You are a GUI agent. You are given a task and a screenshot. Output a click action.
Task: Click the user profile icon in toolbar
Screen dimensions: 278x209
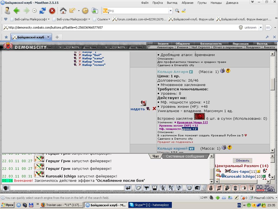point(7,11)
